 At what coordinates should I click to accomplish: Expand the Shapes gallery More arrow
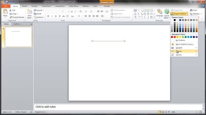[154, 17]
